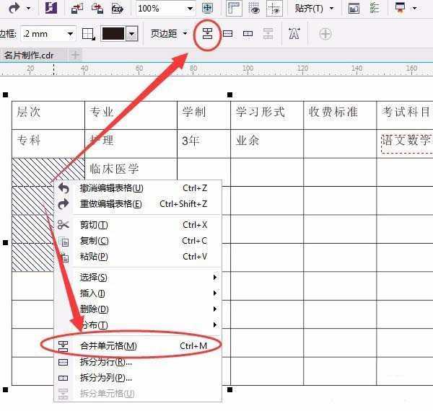This screenshot has height=411, width=433.
Task: Click the split into columns toolbar icon
Action: click(248, 34)
